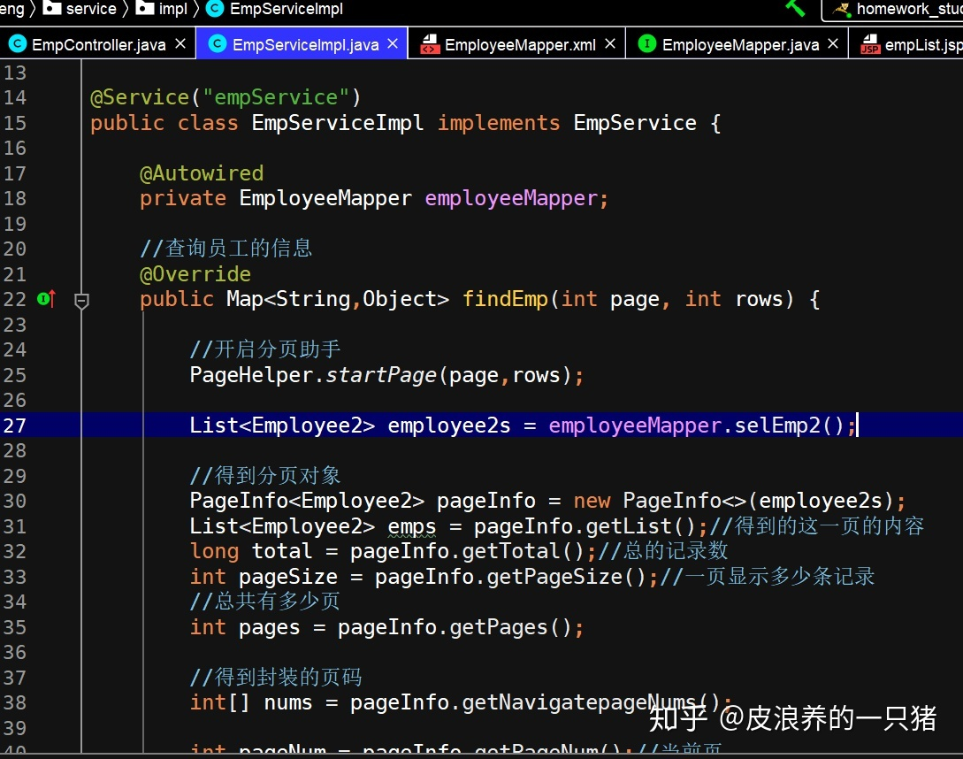Viewport: 963px width, 759px height.
Task: Click the nums variable on line 38
Action: (288, 702)
